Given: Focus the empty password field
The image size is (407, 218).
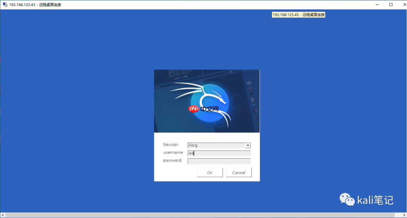Looking at the screenshot, I should point(219,161).
